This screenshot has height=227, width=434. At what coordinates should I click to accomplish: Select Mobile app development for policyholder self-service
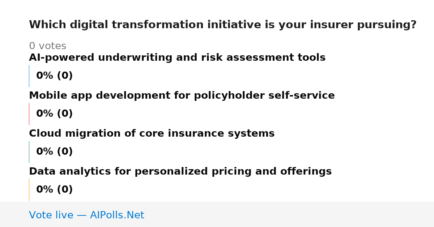[x=182, y=96]
